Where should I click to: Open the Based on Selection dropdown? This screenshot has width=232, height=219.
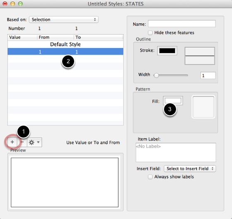coord(64,20)
